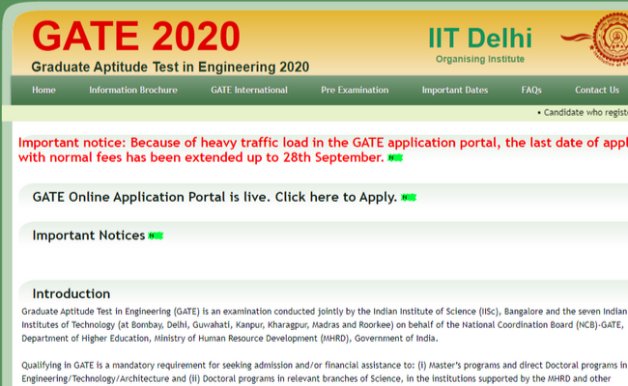Viewport: 628px width, 386px height.
Task: Click 'Graduate Aptitude Test in Engineering 2020' subtitle
Action: 170,67
